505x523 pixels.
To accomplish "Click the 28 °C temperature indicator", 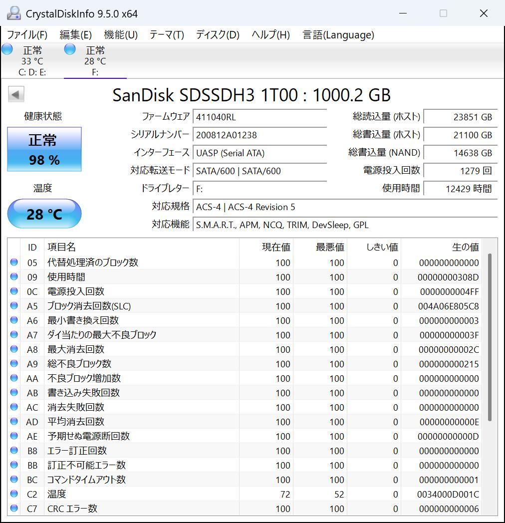I will pyautogui.click(x=44, y=214).
